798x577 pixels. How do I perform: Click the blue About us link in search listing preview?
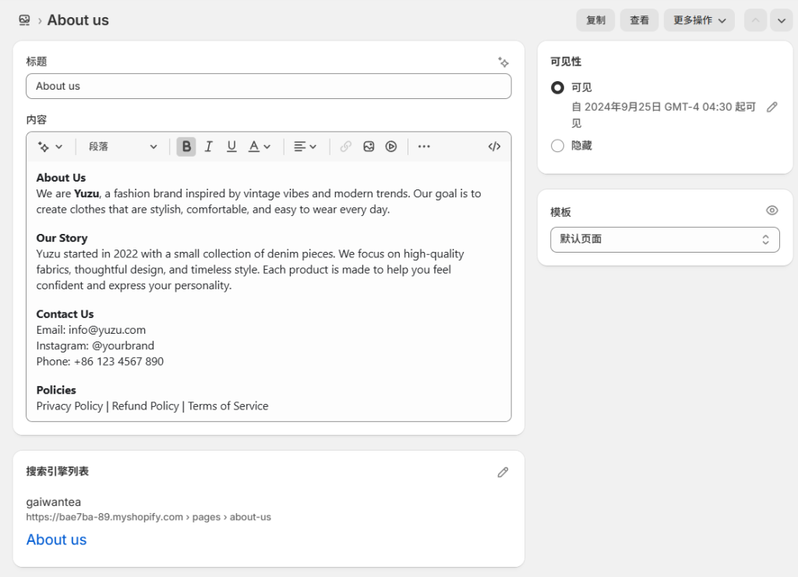(56, 539)
